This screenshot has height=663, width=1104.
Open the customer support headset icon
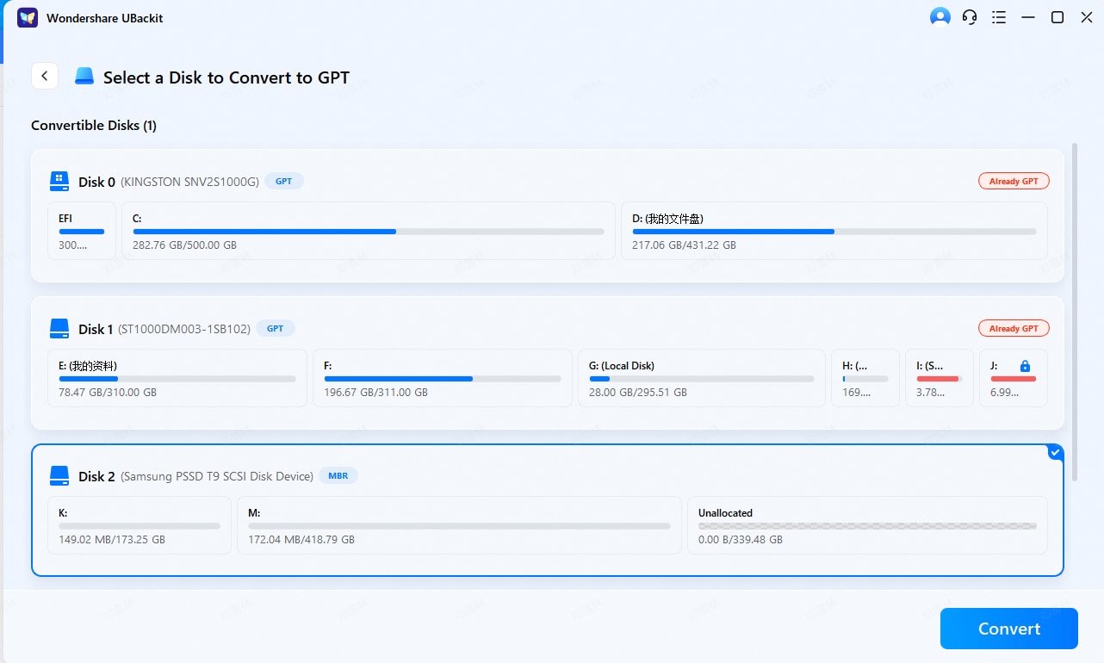coord(970,17)
